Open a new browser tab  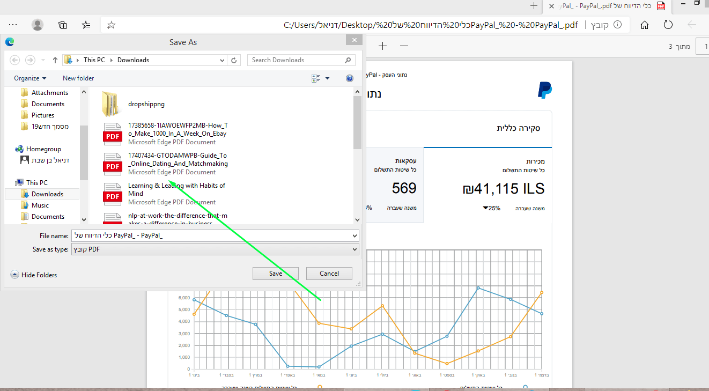click(534, 6)
